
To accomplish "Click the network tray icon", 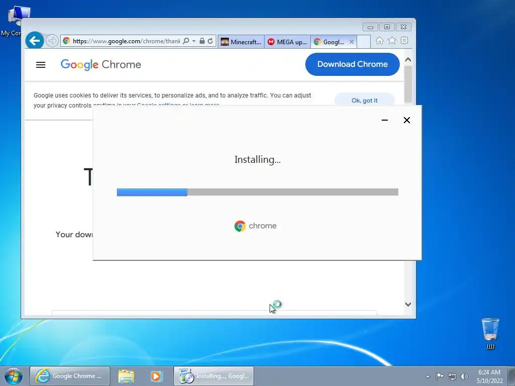I will [x=452, y=376].
